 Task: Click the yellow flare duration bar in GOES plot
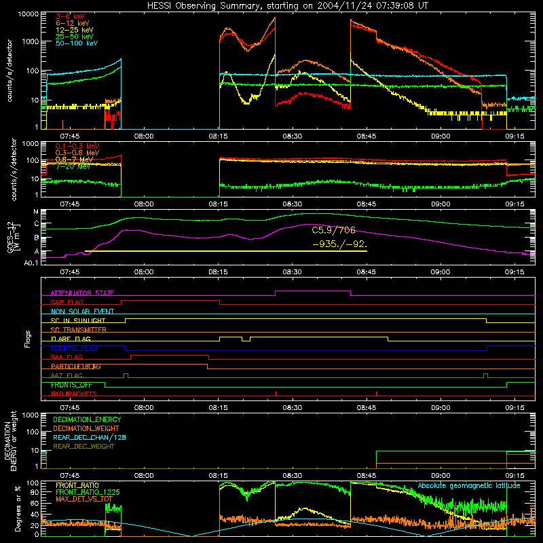click(226, 251)
